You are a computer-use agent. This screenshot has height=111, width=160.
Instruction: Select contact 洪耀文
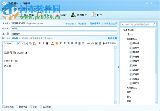136,61
